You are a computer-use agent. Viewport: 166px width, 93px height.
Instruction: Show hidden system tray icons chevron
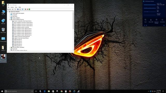tap(148, 91)
